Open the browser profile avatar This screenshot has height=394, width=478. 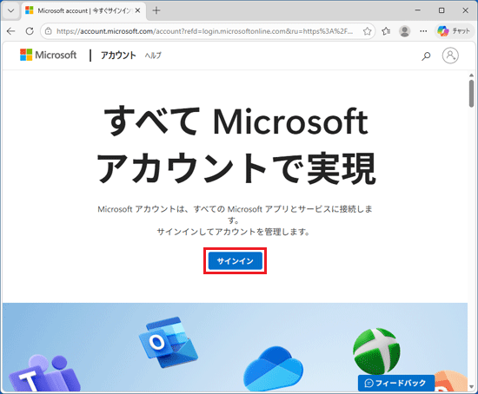tap(404, 31)
